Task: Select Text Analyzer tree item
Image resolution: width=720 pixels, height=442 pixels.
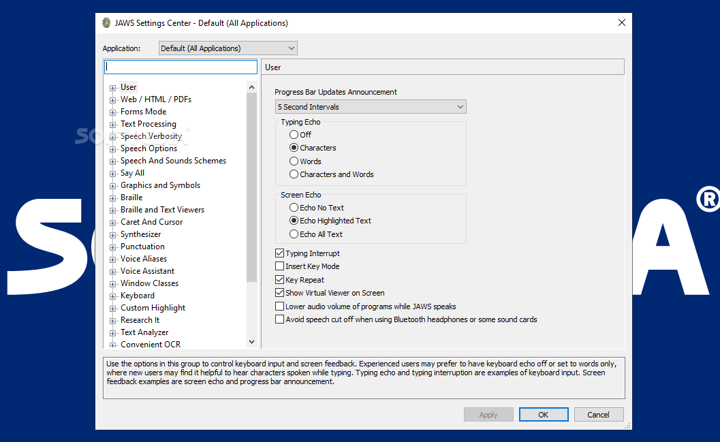Action: (144, 332)
